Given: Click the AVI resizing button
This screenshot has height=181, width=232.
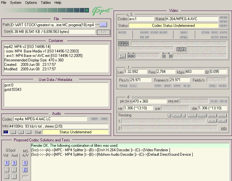Looking at the screenshot, I should [x=177, y=115].
